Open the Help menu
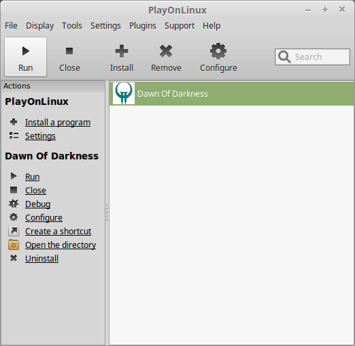The height and width of the screenshot is (346, 355). 212,26
